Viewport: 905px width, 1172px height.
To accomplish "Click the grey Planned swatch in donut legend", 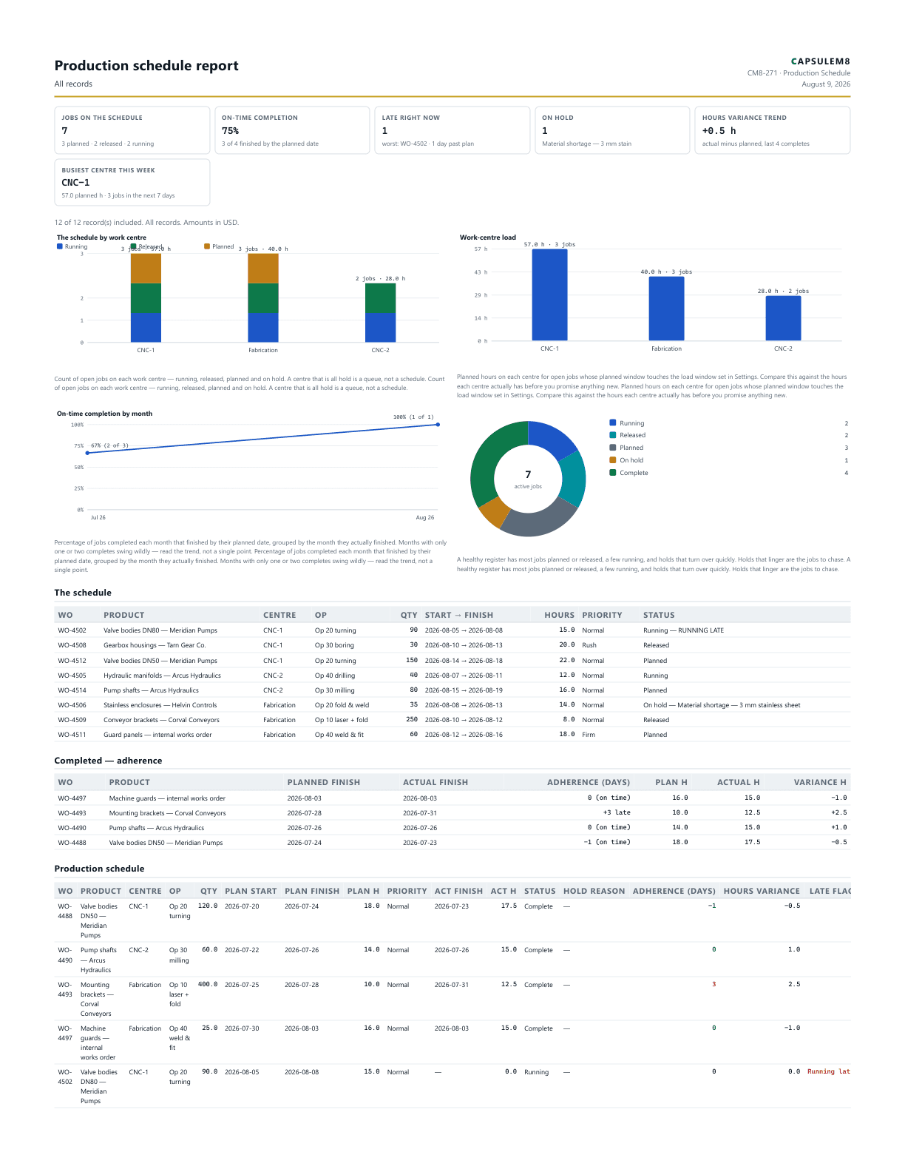I will 613,448.
